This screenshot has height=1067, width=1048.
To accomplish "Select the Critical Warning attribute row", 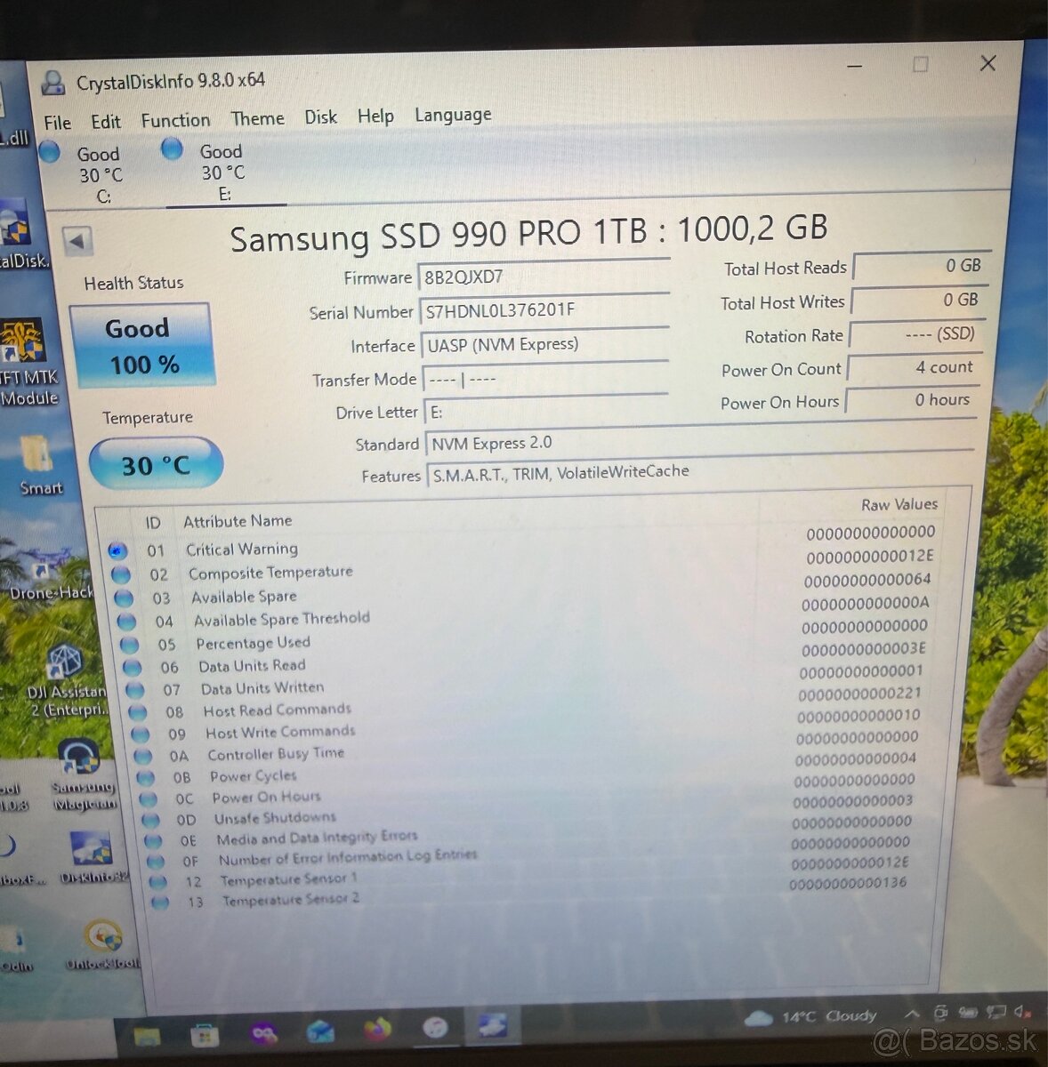I will click(523, 542).
